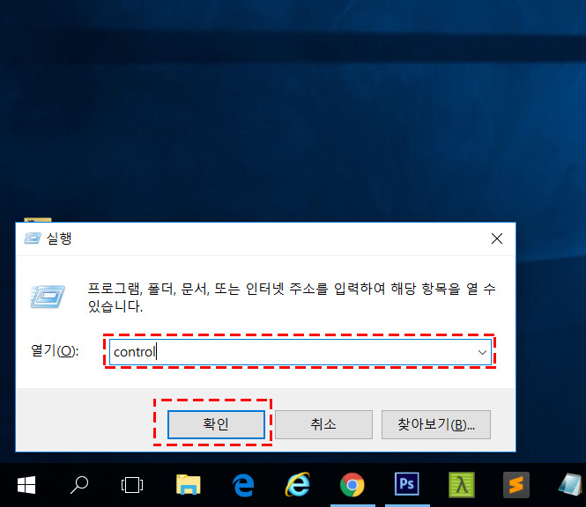
Task: Click the 취소 button
Action: point(323,424)
